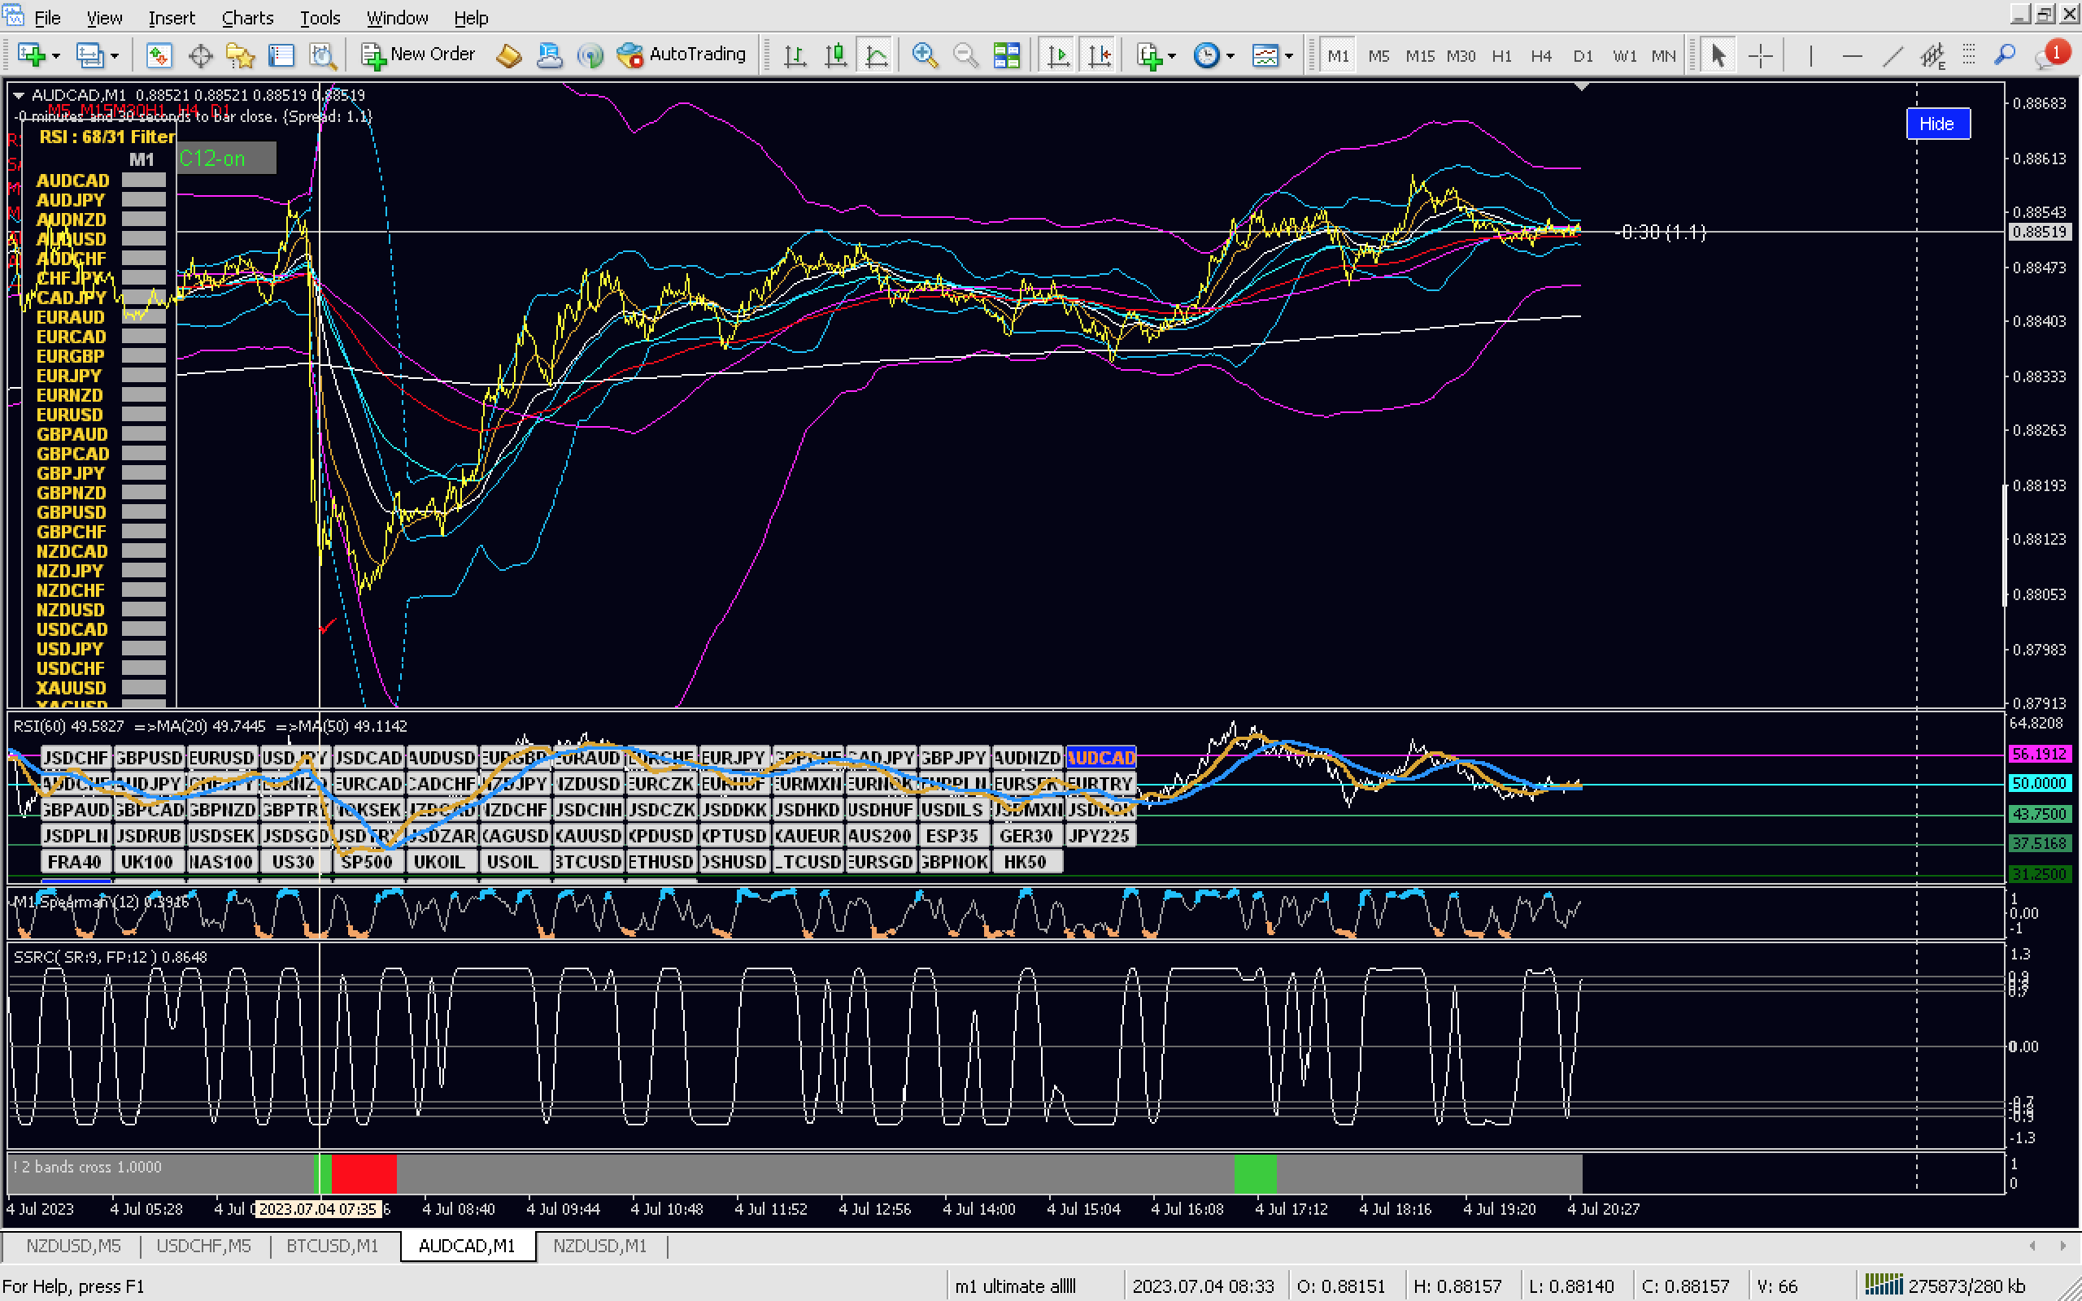This screenshot has height=1301, width=2082.
Task: Tile chart windows icon
Action: (x=1006, y=56)
